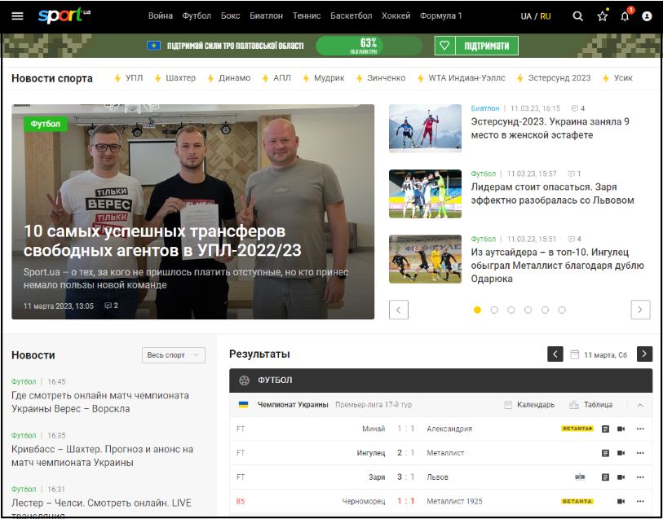This screenshot has height=519, width=663.
Task: Open video icon for Заря – Львов
Action: pyautogui.click(x=621, y=477)
